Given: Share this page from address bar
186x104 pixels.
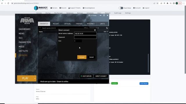Looking at the screenshot, I should [154, 3].
